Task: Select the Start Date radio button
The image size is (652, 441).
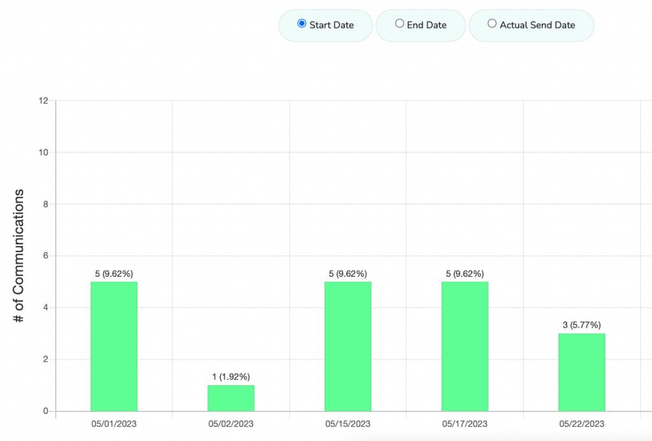Action: [302, 24]
